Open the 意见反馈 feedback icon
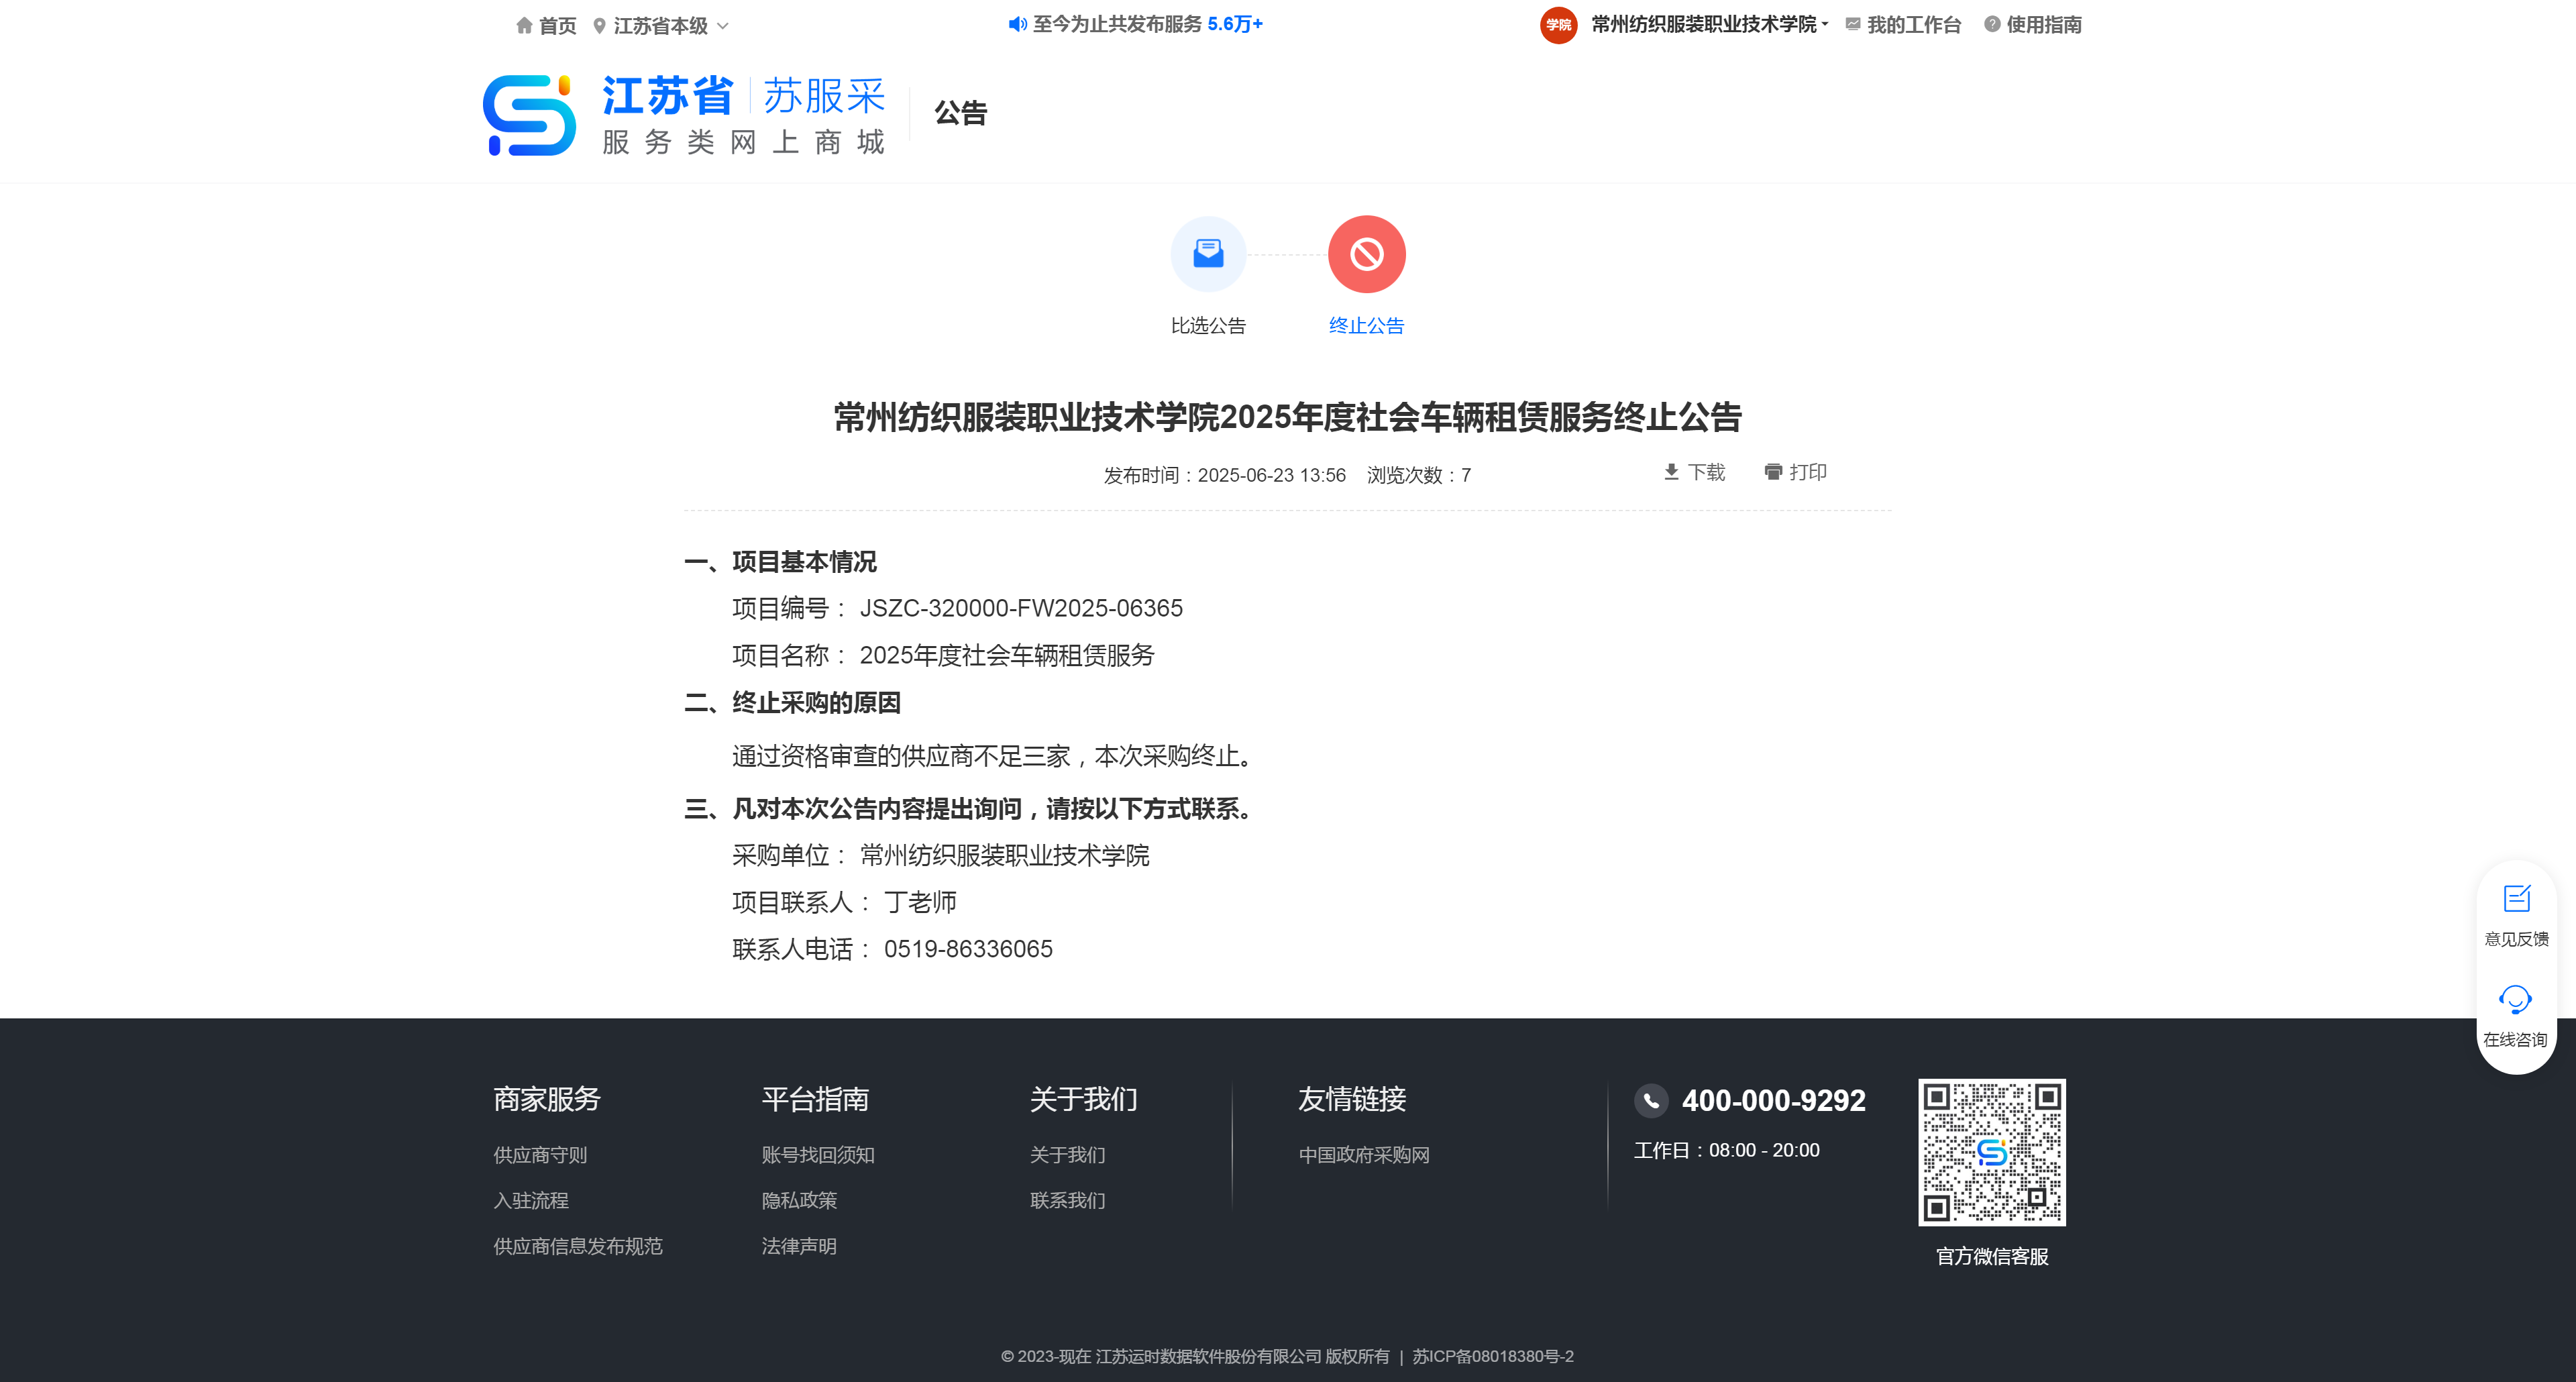 pyautogui.click(x=2516, y=899)
